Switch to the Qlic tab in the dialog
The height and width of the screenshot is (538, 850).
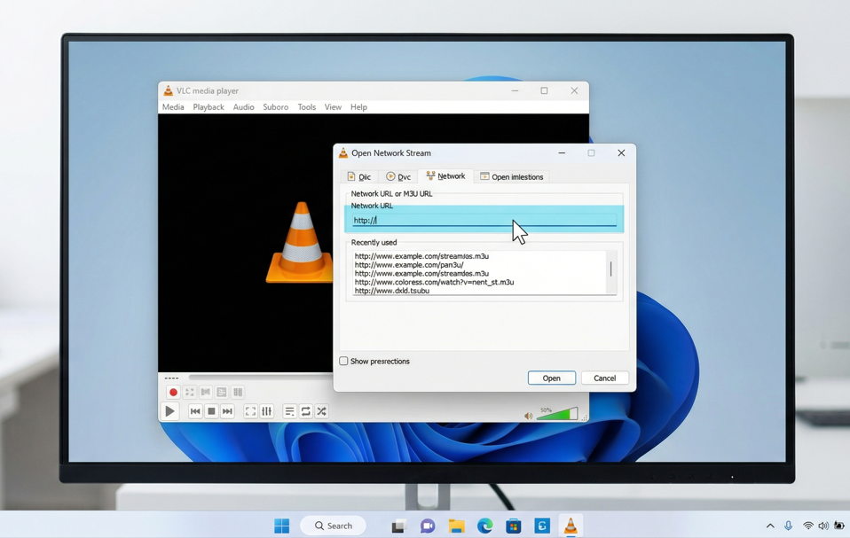coord(358,176)
